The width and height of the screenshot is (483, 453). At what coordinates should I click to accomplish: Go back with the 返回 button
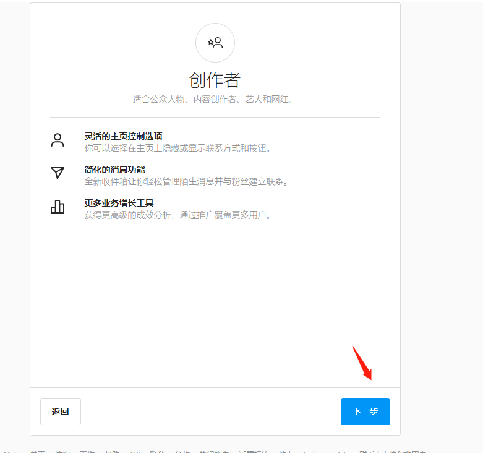tap(61, 412)
